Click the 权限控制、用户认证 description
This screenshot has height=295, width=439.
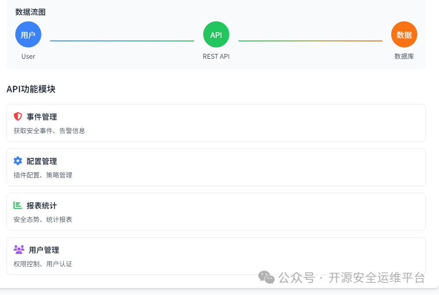[x=43, y=264]
